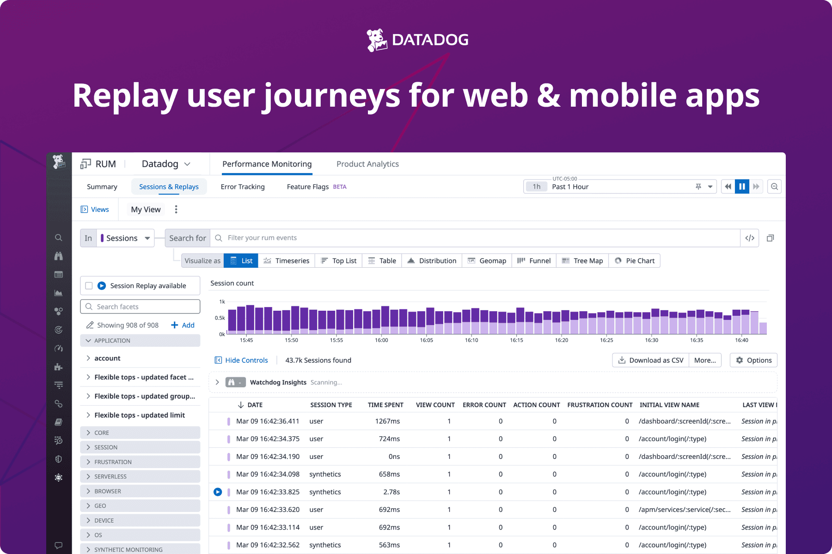
Task: Click the three-dot menu beside My View
Action: click(176, 210)
